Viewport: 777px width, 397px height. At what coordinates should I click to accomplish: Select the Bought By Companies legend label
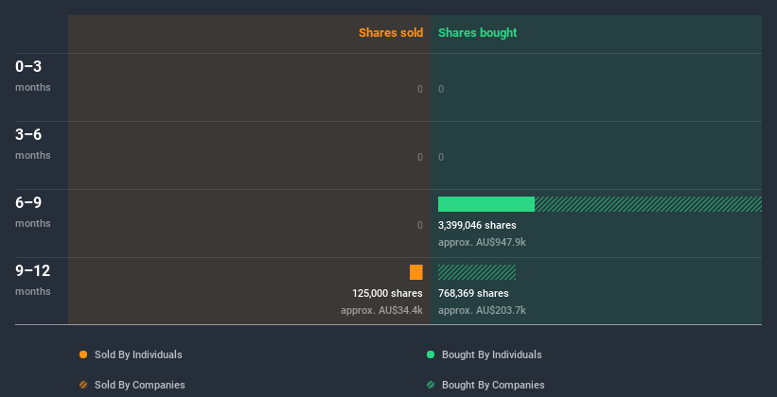click(493, 385)
